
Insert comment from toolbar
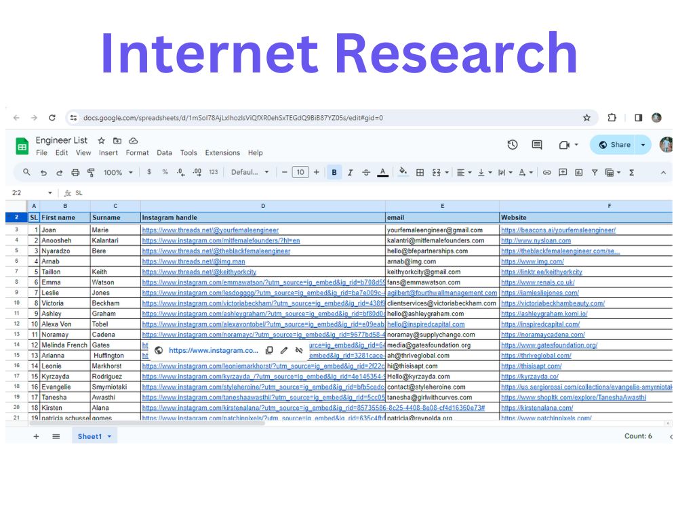[563, 172]
